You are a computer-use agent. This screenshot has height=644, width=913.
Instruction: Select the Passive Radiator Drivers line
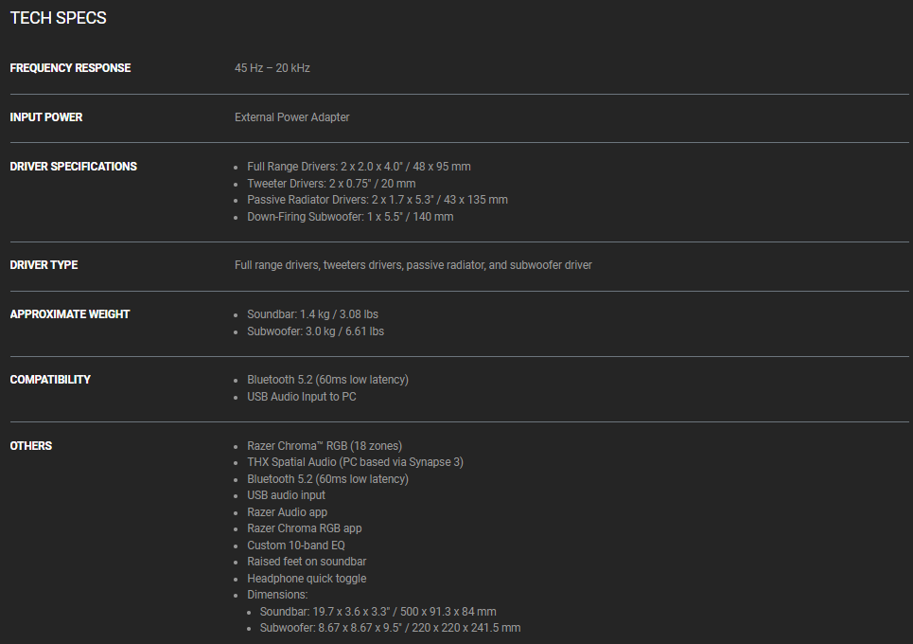pos(377,200)
